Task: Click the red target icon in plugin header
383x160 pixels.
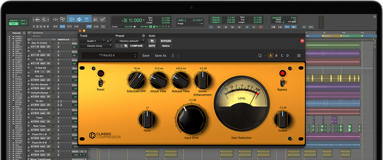Action: (302, 41)
